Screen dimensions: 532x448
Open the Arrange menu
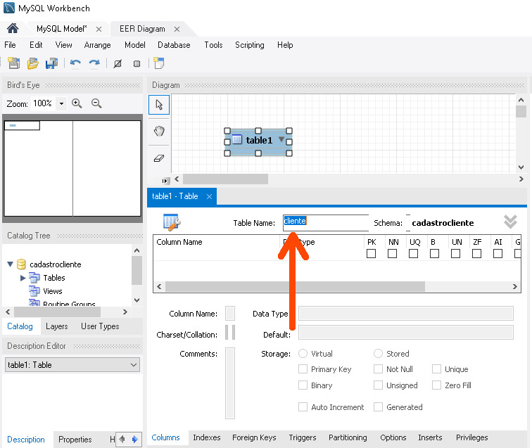point(97,45)
